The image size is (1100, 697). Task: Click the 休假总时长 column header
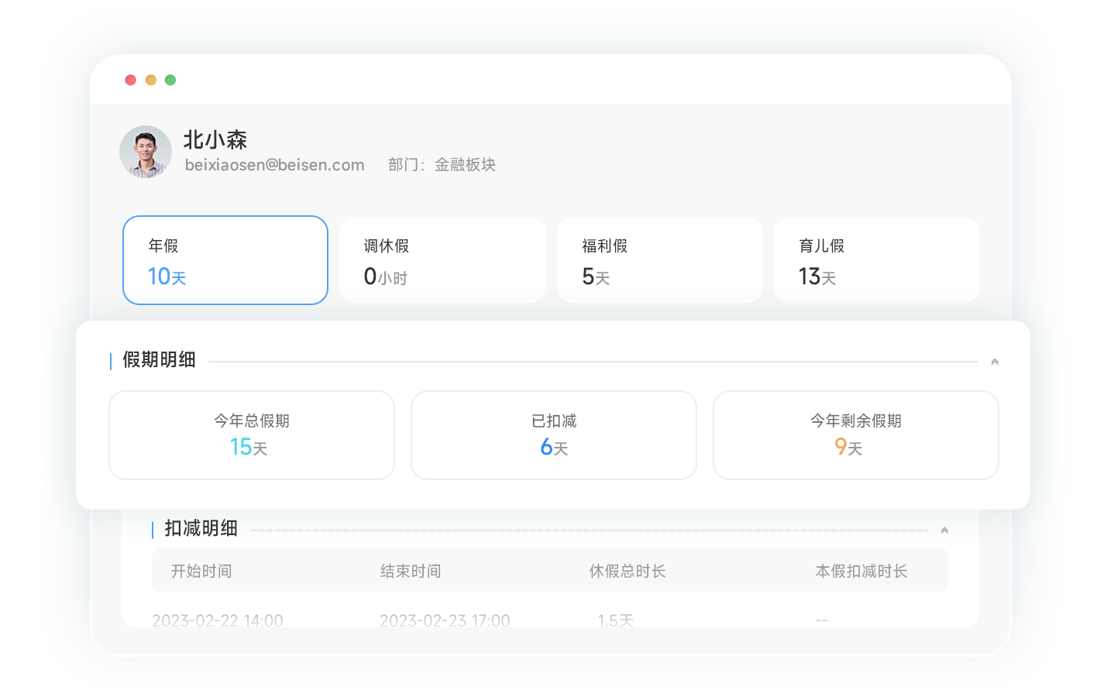(x=627, y=571)
